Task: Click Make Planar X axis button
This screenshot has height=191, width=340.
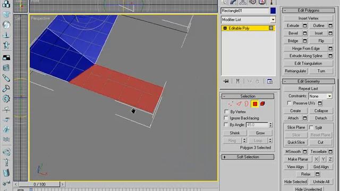Action: [317, 159]
